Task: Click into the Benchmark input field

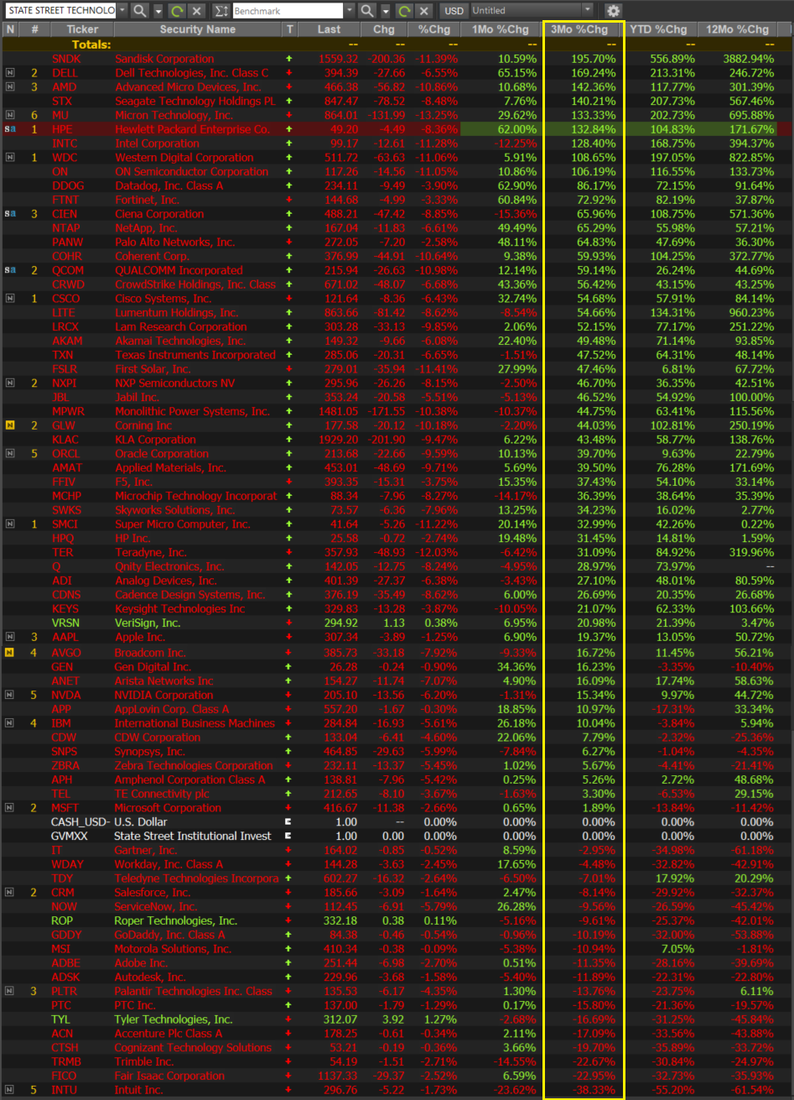Action: point(288,11)
